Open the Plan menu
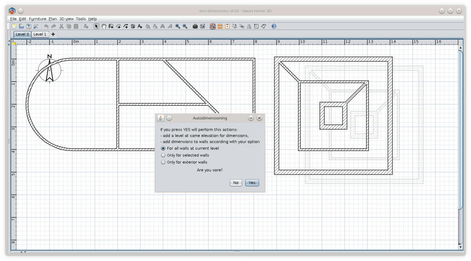471x261 pixels. pyautogui.click(x=52, y=19)
